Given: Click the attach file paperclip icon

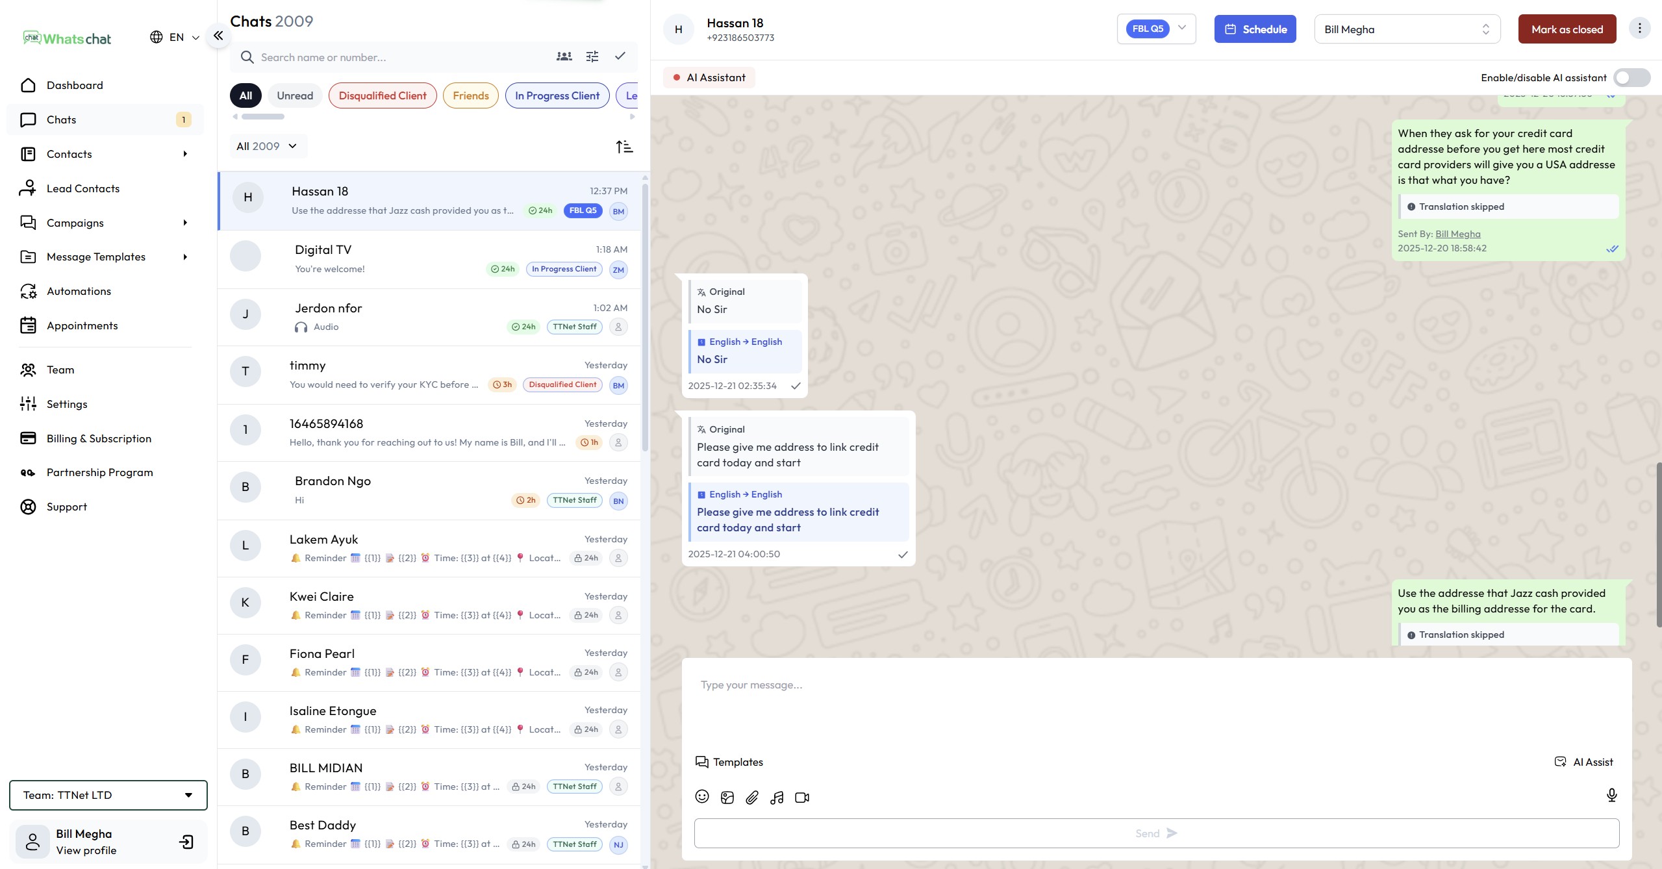Looking at the screenshot, I should [751, 798].
